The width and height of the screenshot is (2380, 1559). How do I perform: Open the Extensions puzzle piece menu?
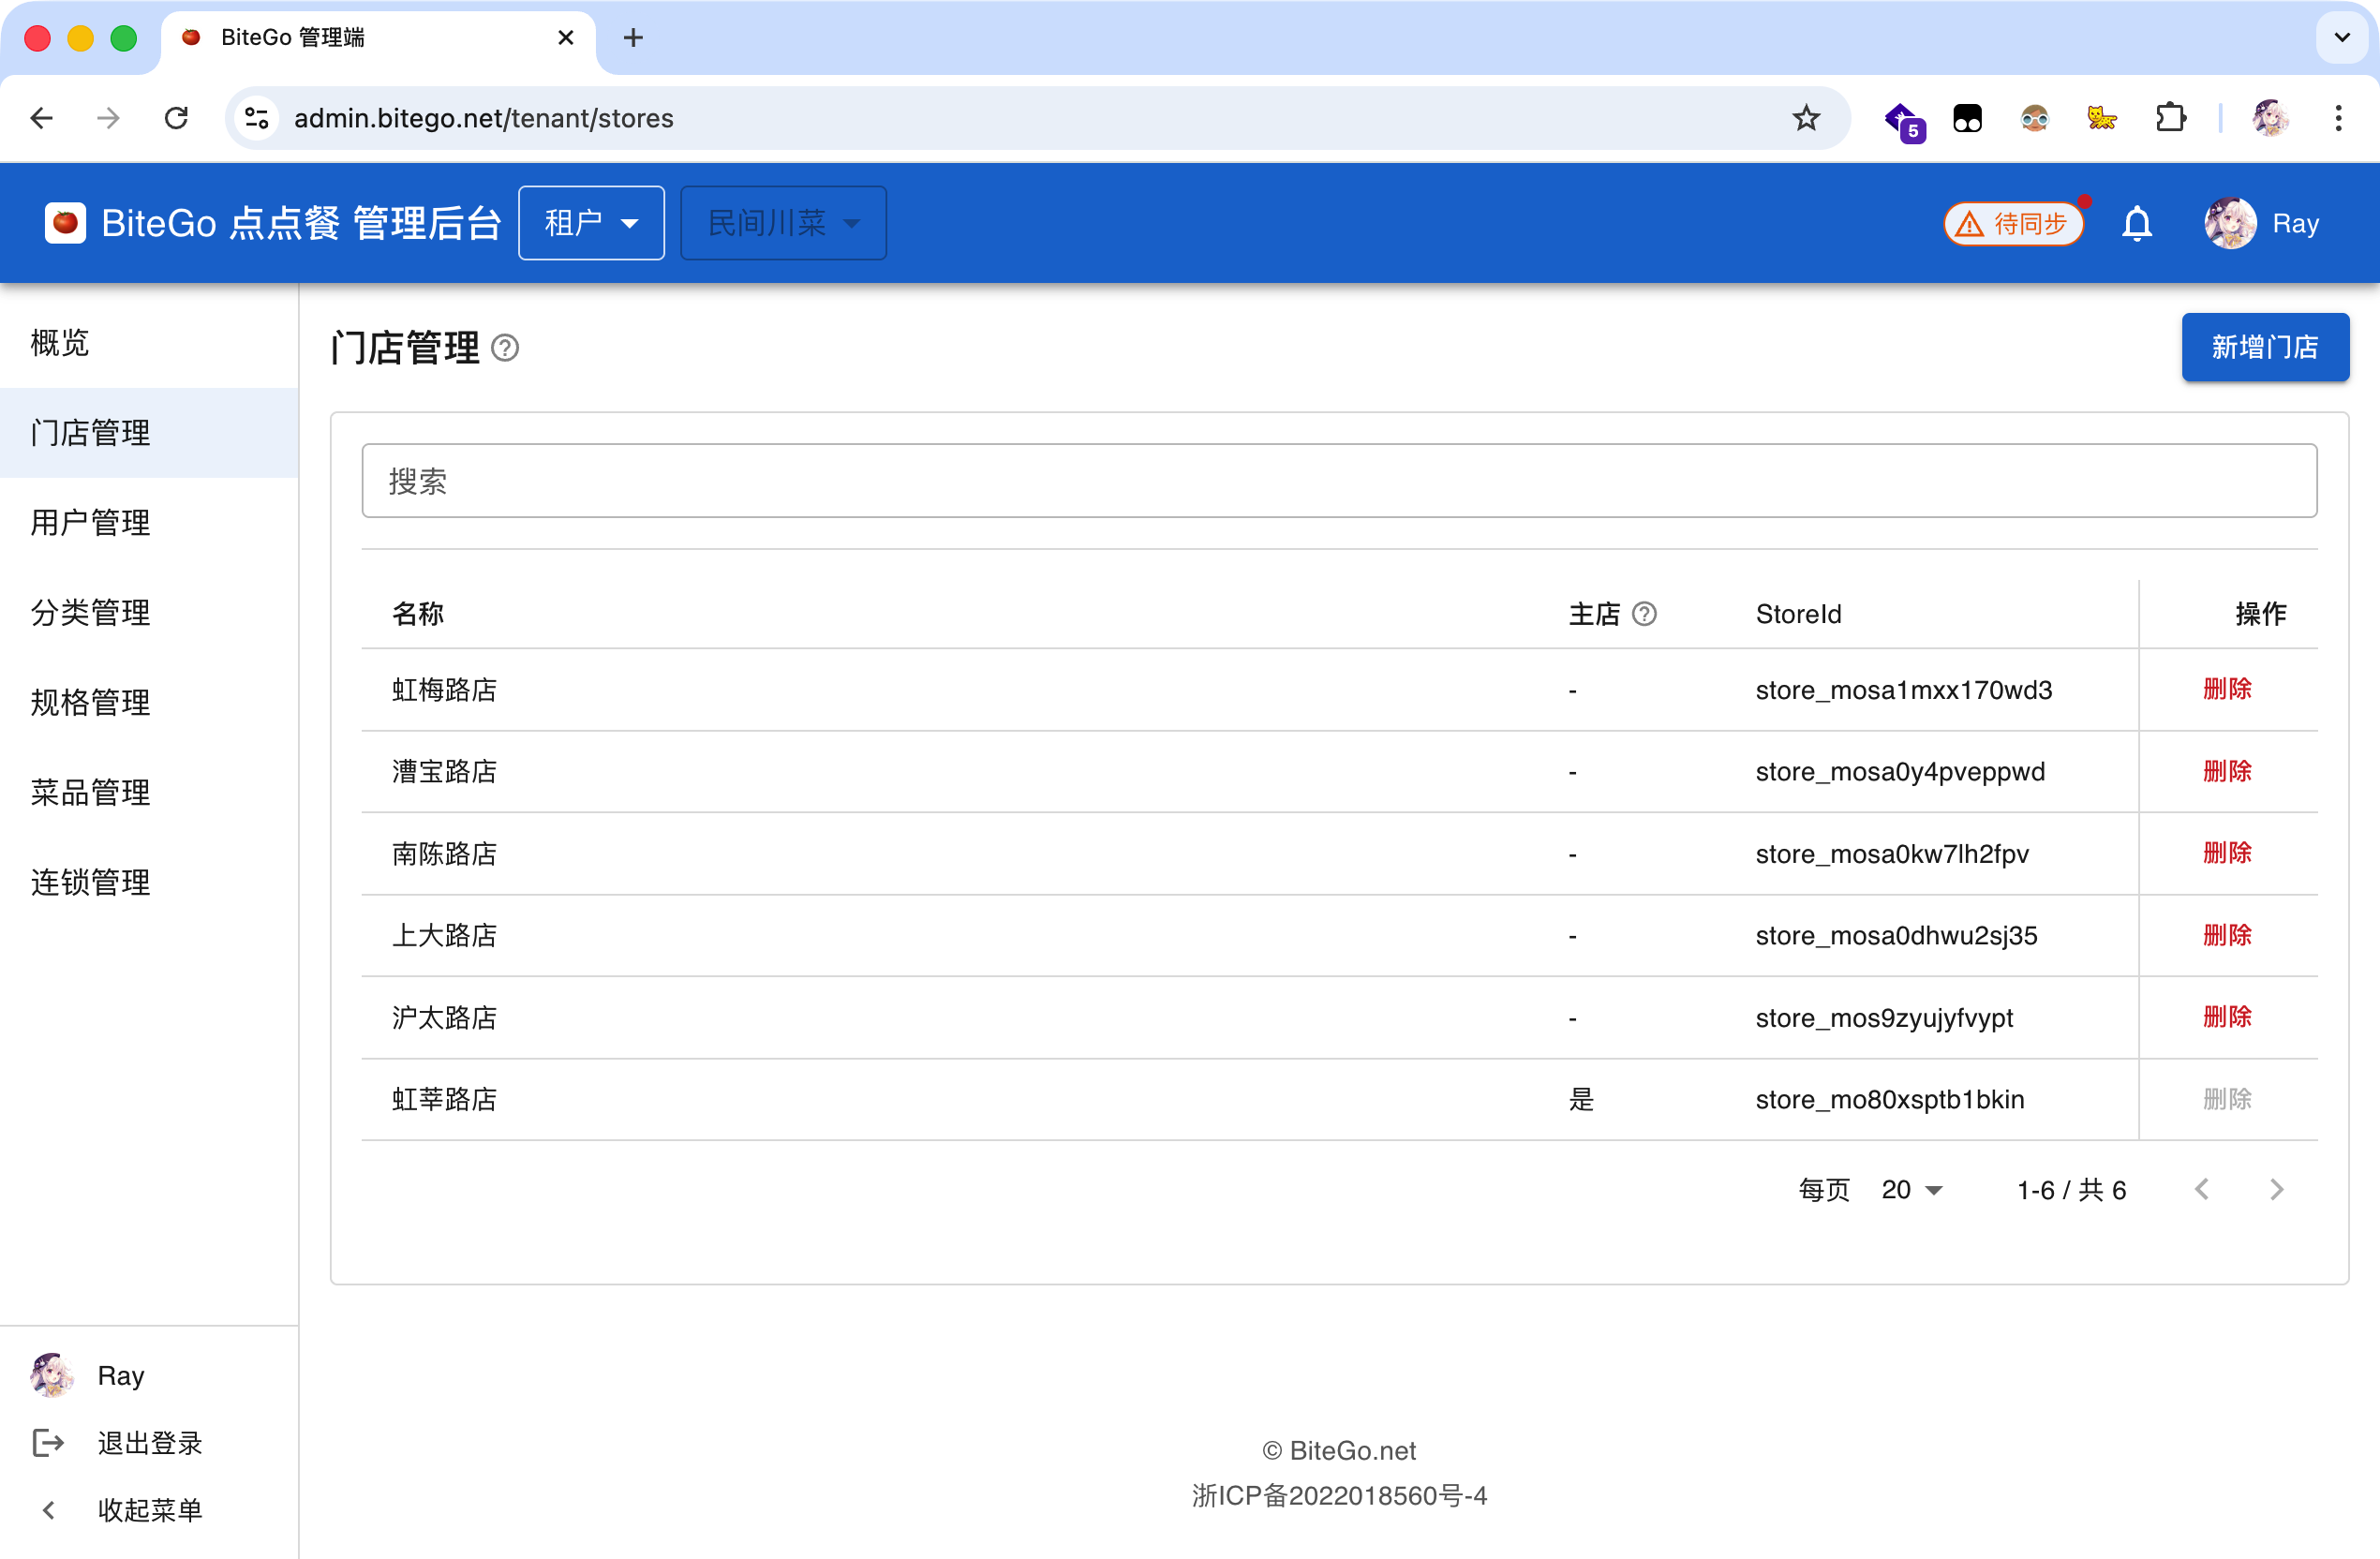(2170, 118)
